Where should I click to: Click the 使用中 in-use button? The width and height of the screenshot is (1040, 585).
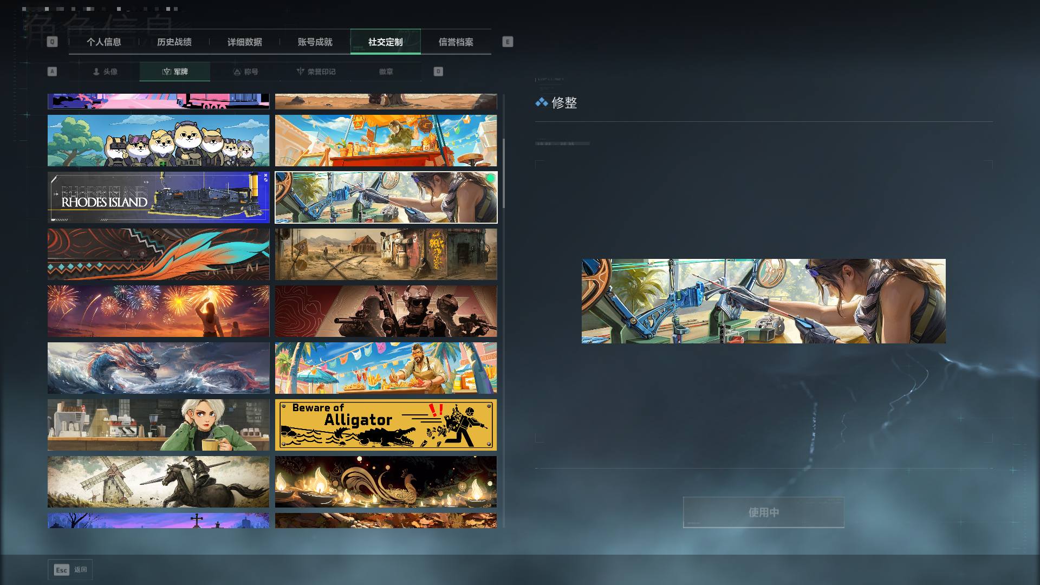coord(764,512)
